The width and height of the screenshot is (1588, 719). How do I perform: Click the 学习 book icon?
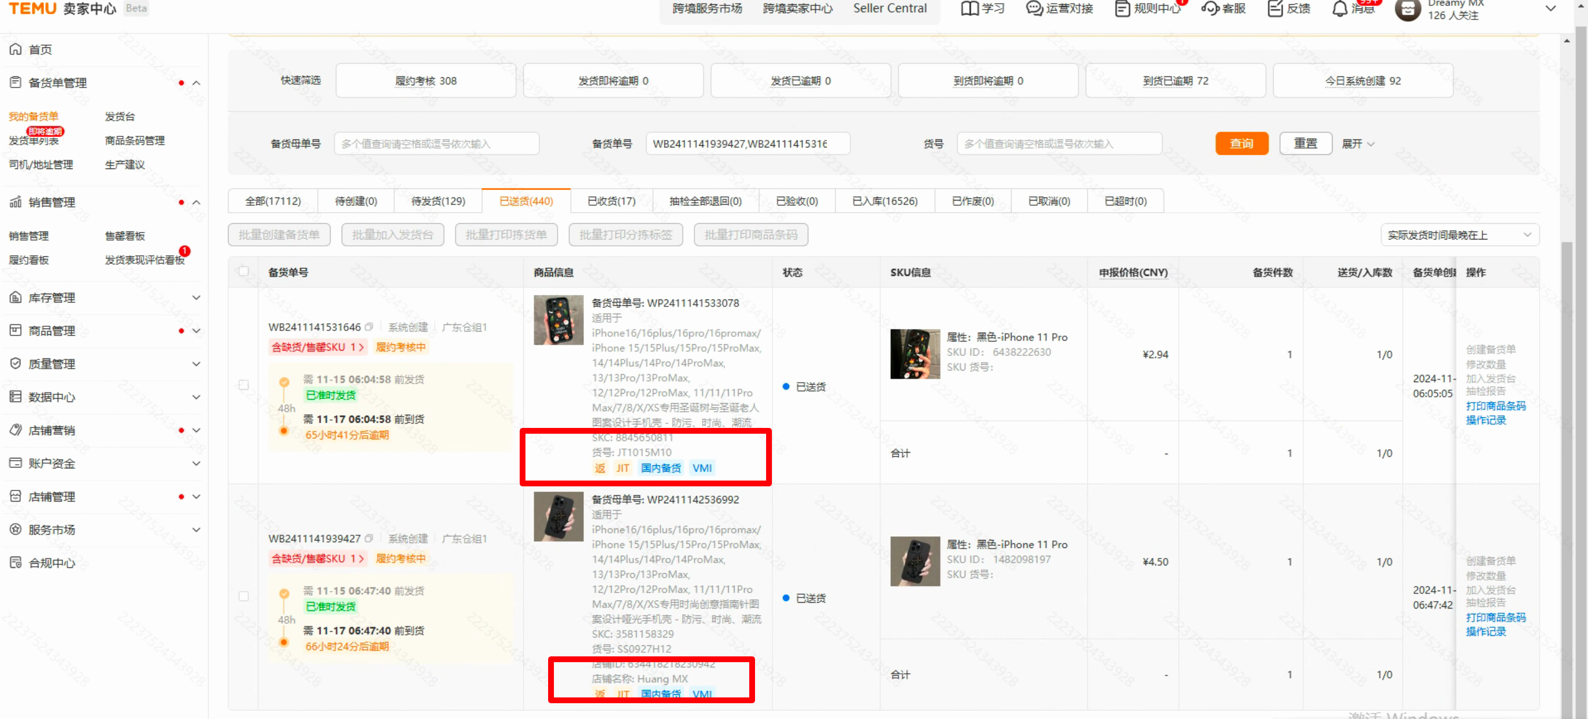pyautogui.click(x=970, y=8)
